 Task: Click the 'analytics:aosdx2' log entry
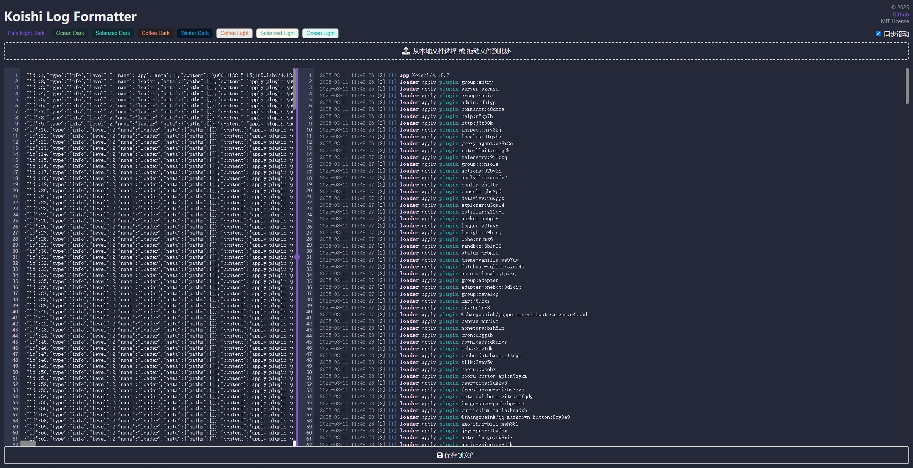click(x=413, y=178)
